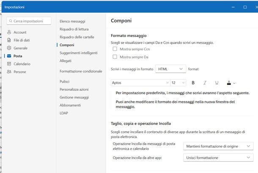Open Riquadro delle cartelle settings page
Screen dimensions: 258x173
click(77, 37)
